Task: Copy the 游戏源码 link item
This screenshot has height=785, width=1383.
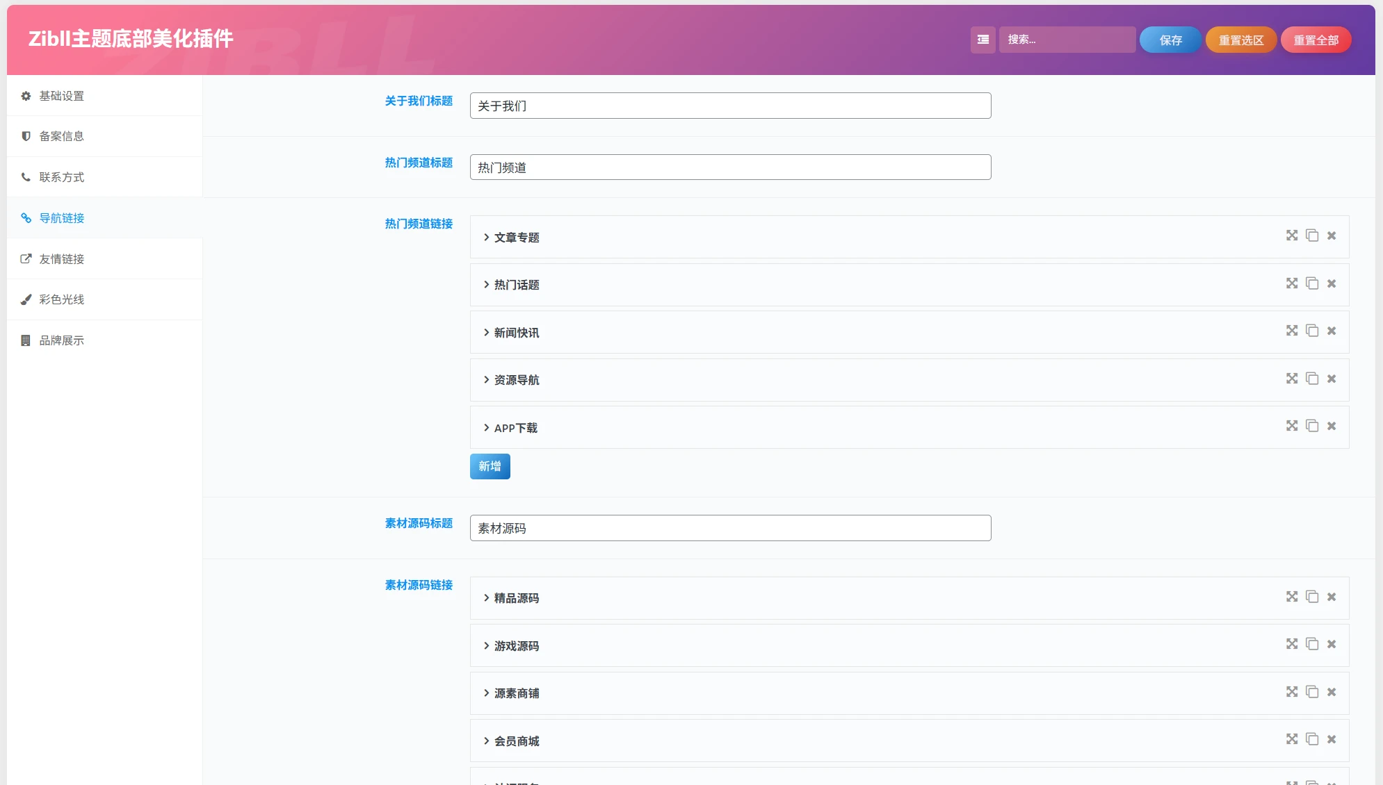Action: click(1311, 644)
